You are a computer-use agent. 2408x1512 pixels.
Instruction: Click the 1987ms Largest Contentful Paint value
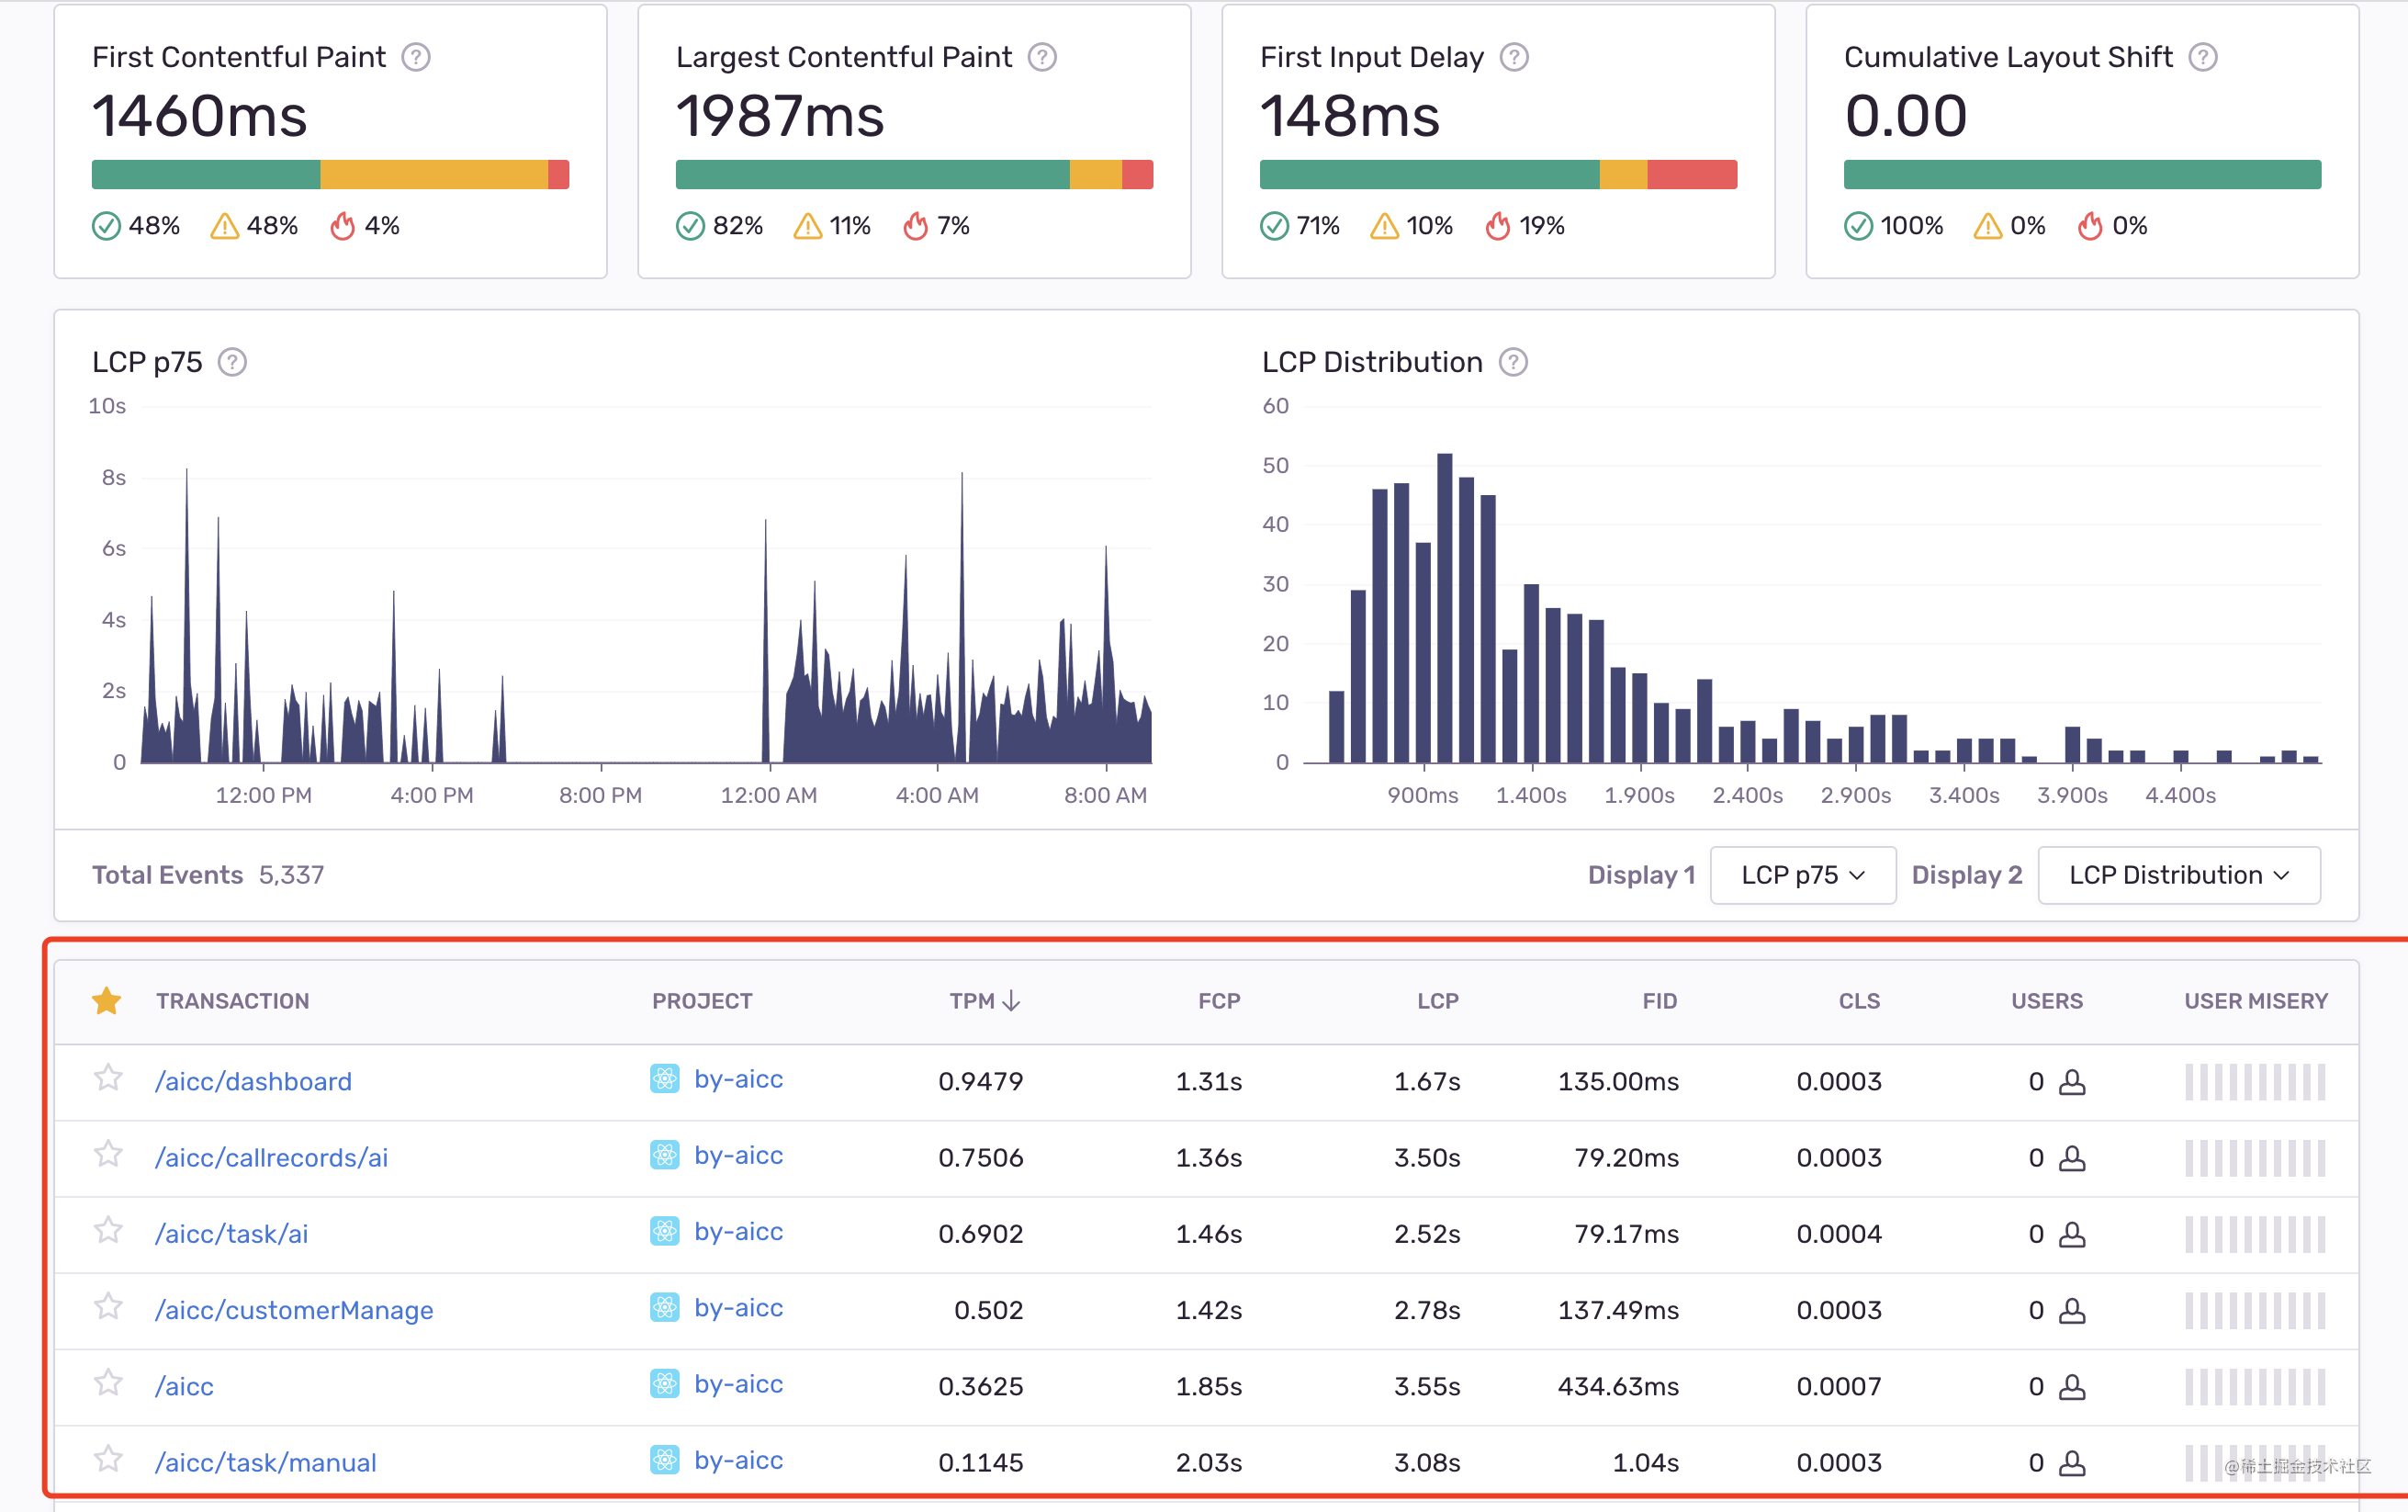tap(781, 116)
